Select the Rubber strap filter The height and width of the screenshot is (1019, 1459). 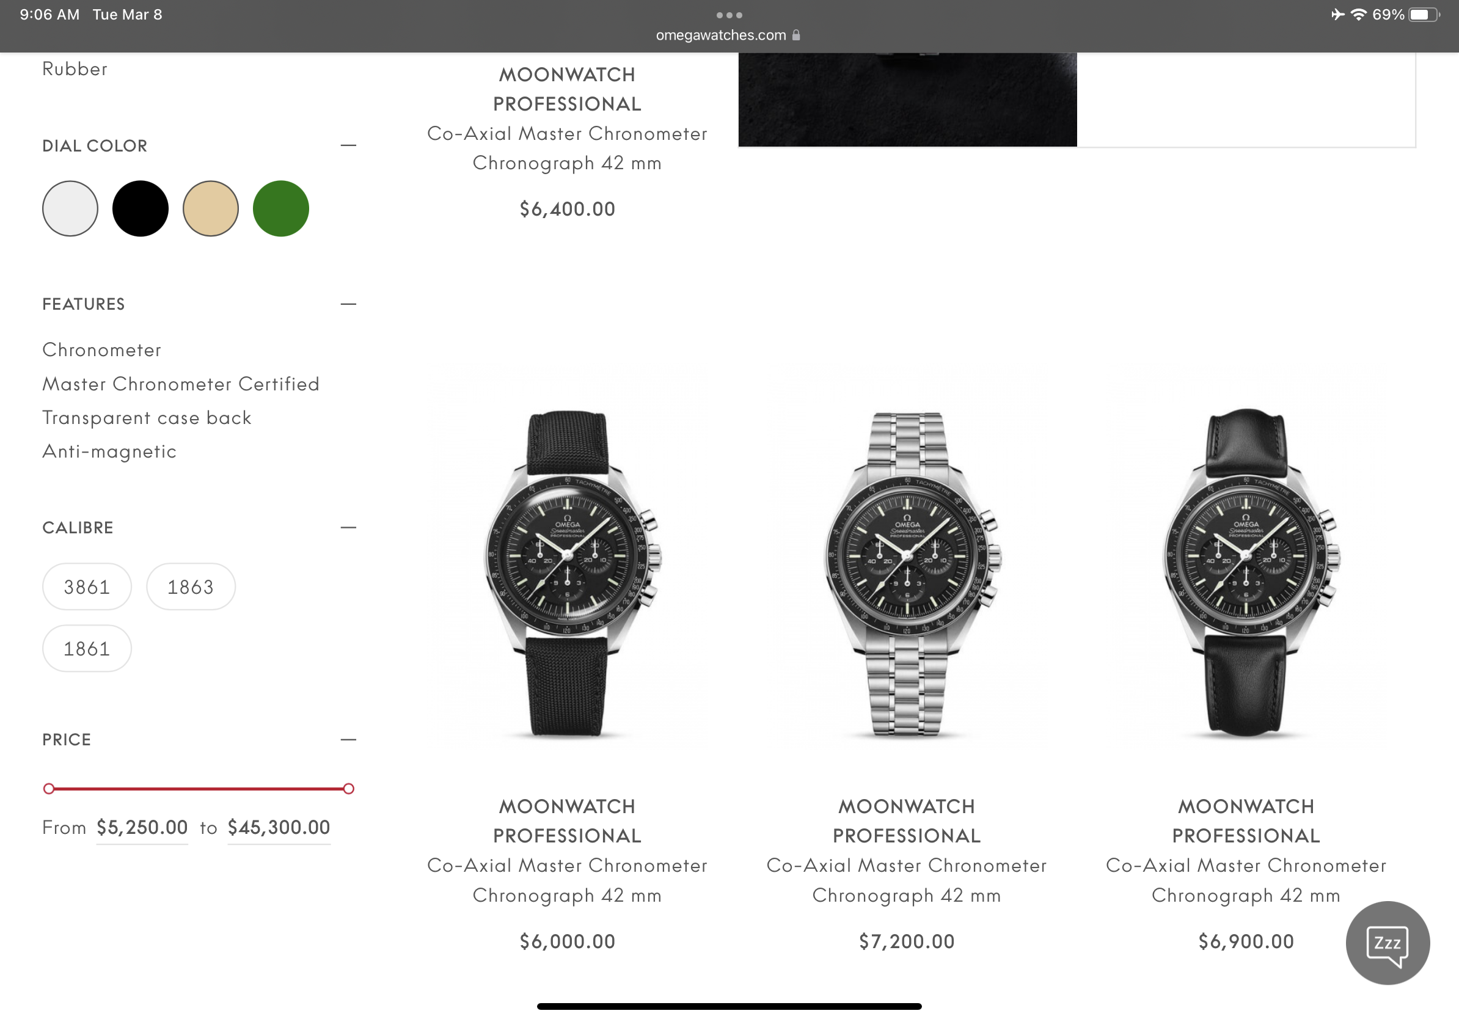75,68
